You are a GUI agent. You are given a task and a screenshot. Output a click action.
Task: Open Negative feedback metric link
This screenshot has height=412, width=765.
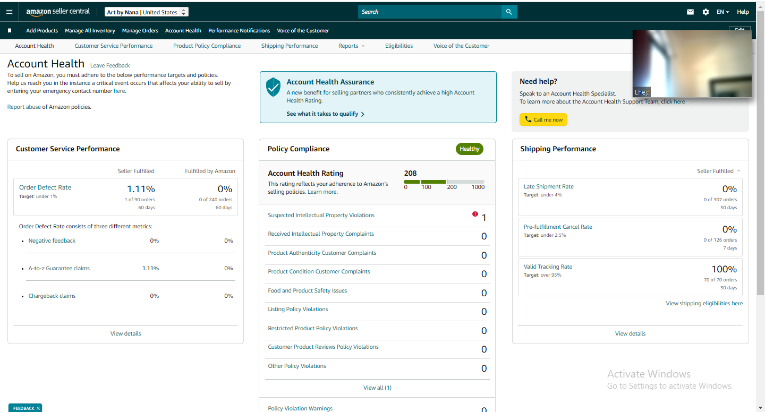click(x=52, y=241)
